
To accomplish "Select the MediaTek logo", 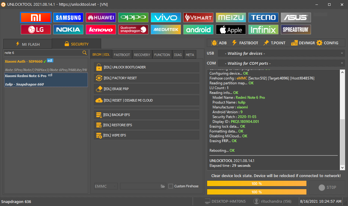I will pyautogui.click(x=166, y=30).
